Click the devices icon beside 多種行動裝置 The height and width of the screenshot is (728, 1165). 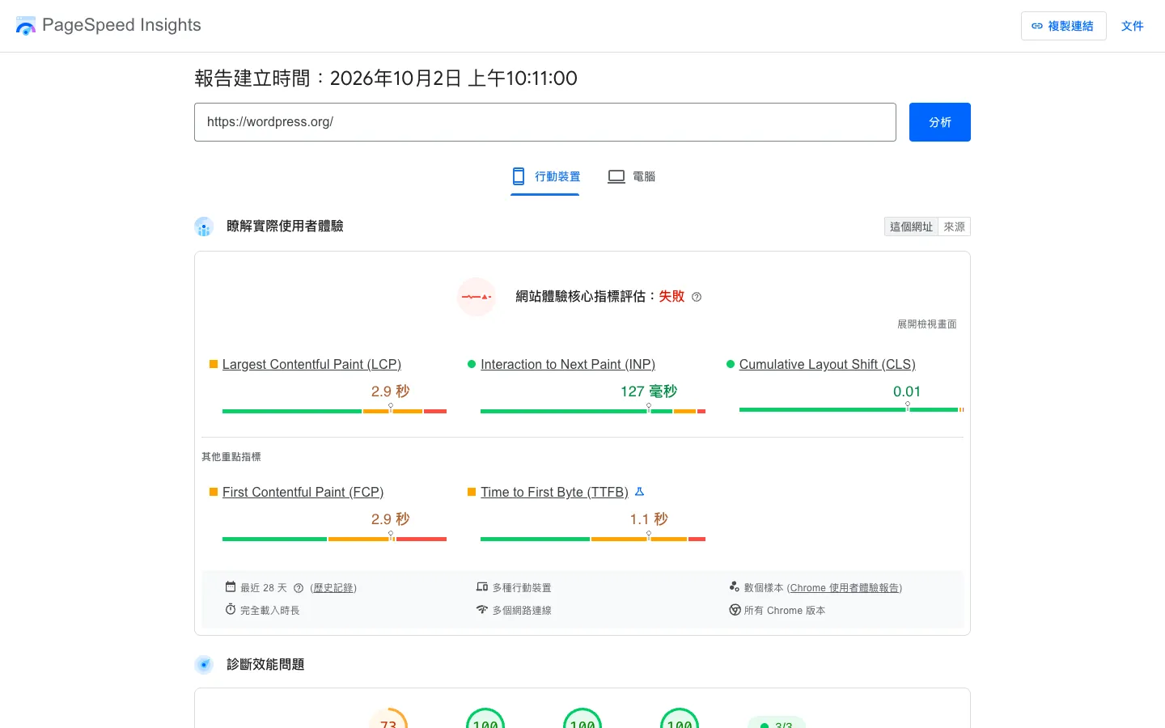point(482,587)
